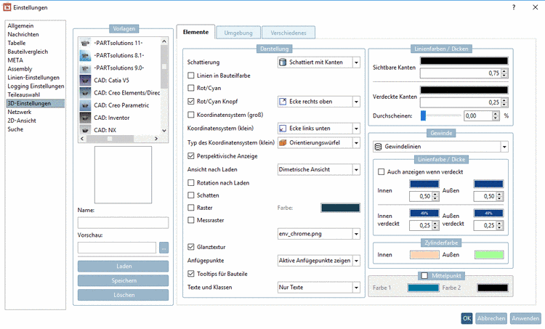545x329 pixels.
Task: Select the CAD: Catia V5 template icon
Action: [x=85, y=80]
